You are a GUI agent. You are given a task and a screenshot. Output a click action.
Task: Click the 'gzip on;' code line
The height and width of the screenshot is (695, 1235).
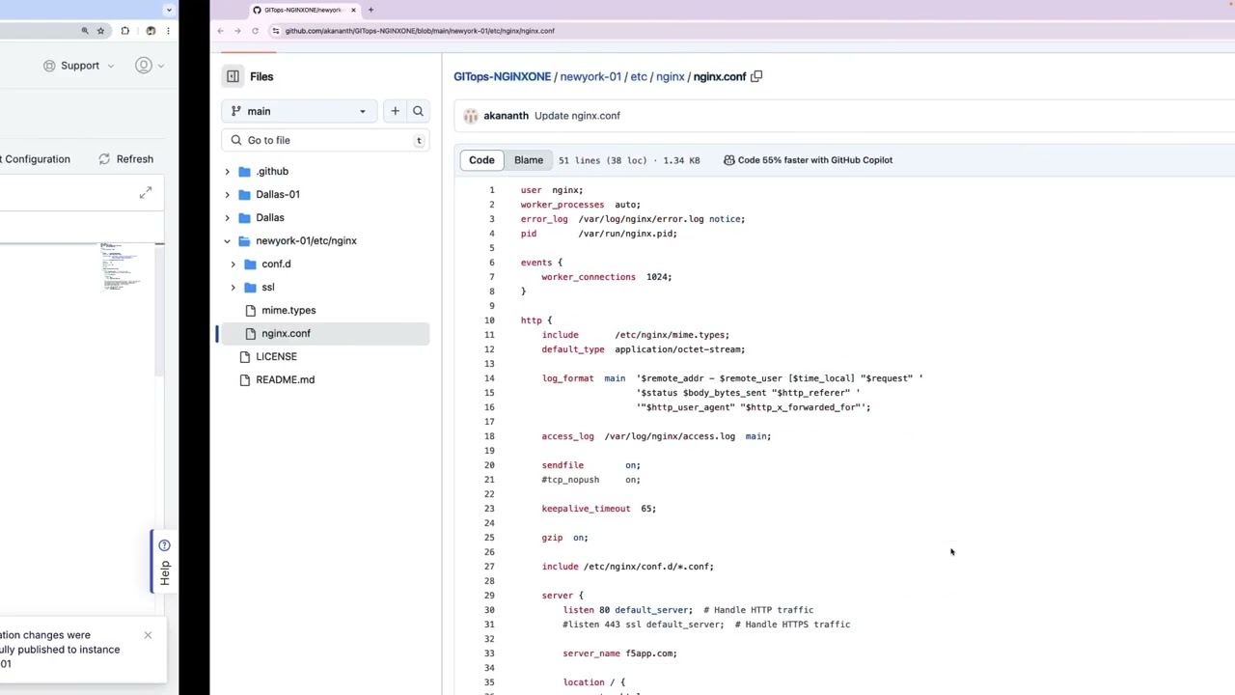[x=564, y=538]
